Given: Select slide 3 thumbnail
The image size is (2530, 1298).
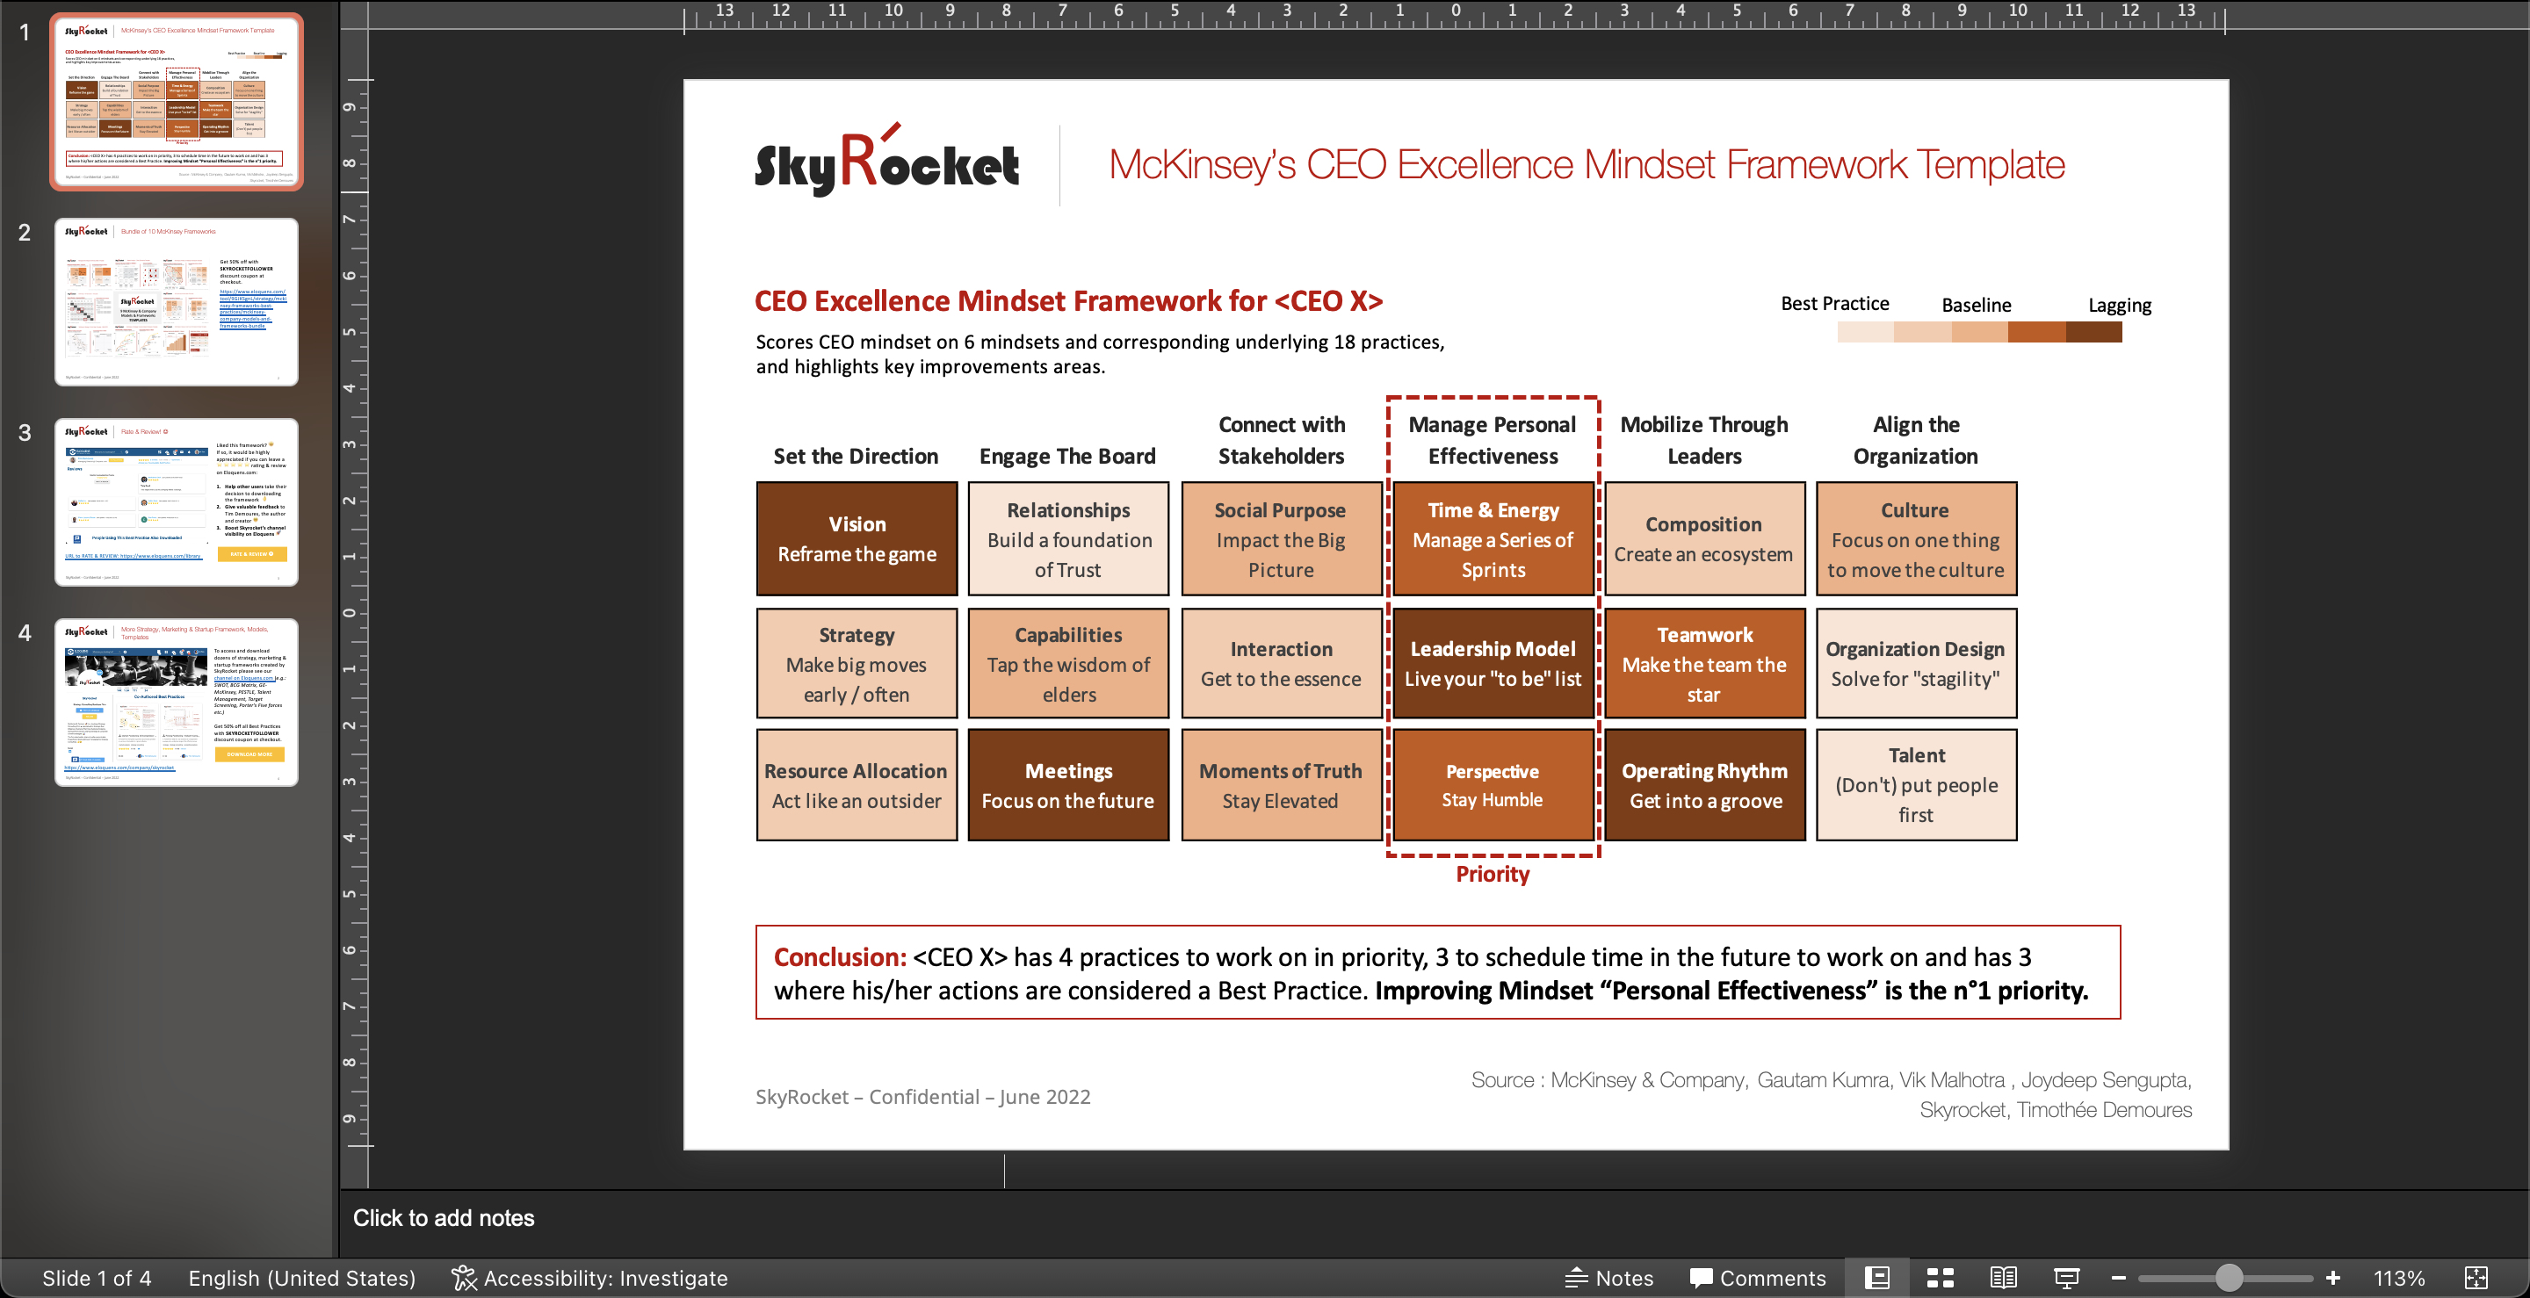Looking at the screenshot, I should point(177,501).
